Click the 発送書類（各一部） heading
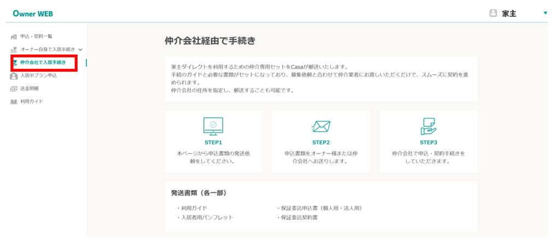Image resolution: width=560 pixels, height=247 pixels. (x=199, y=193)
